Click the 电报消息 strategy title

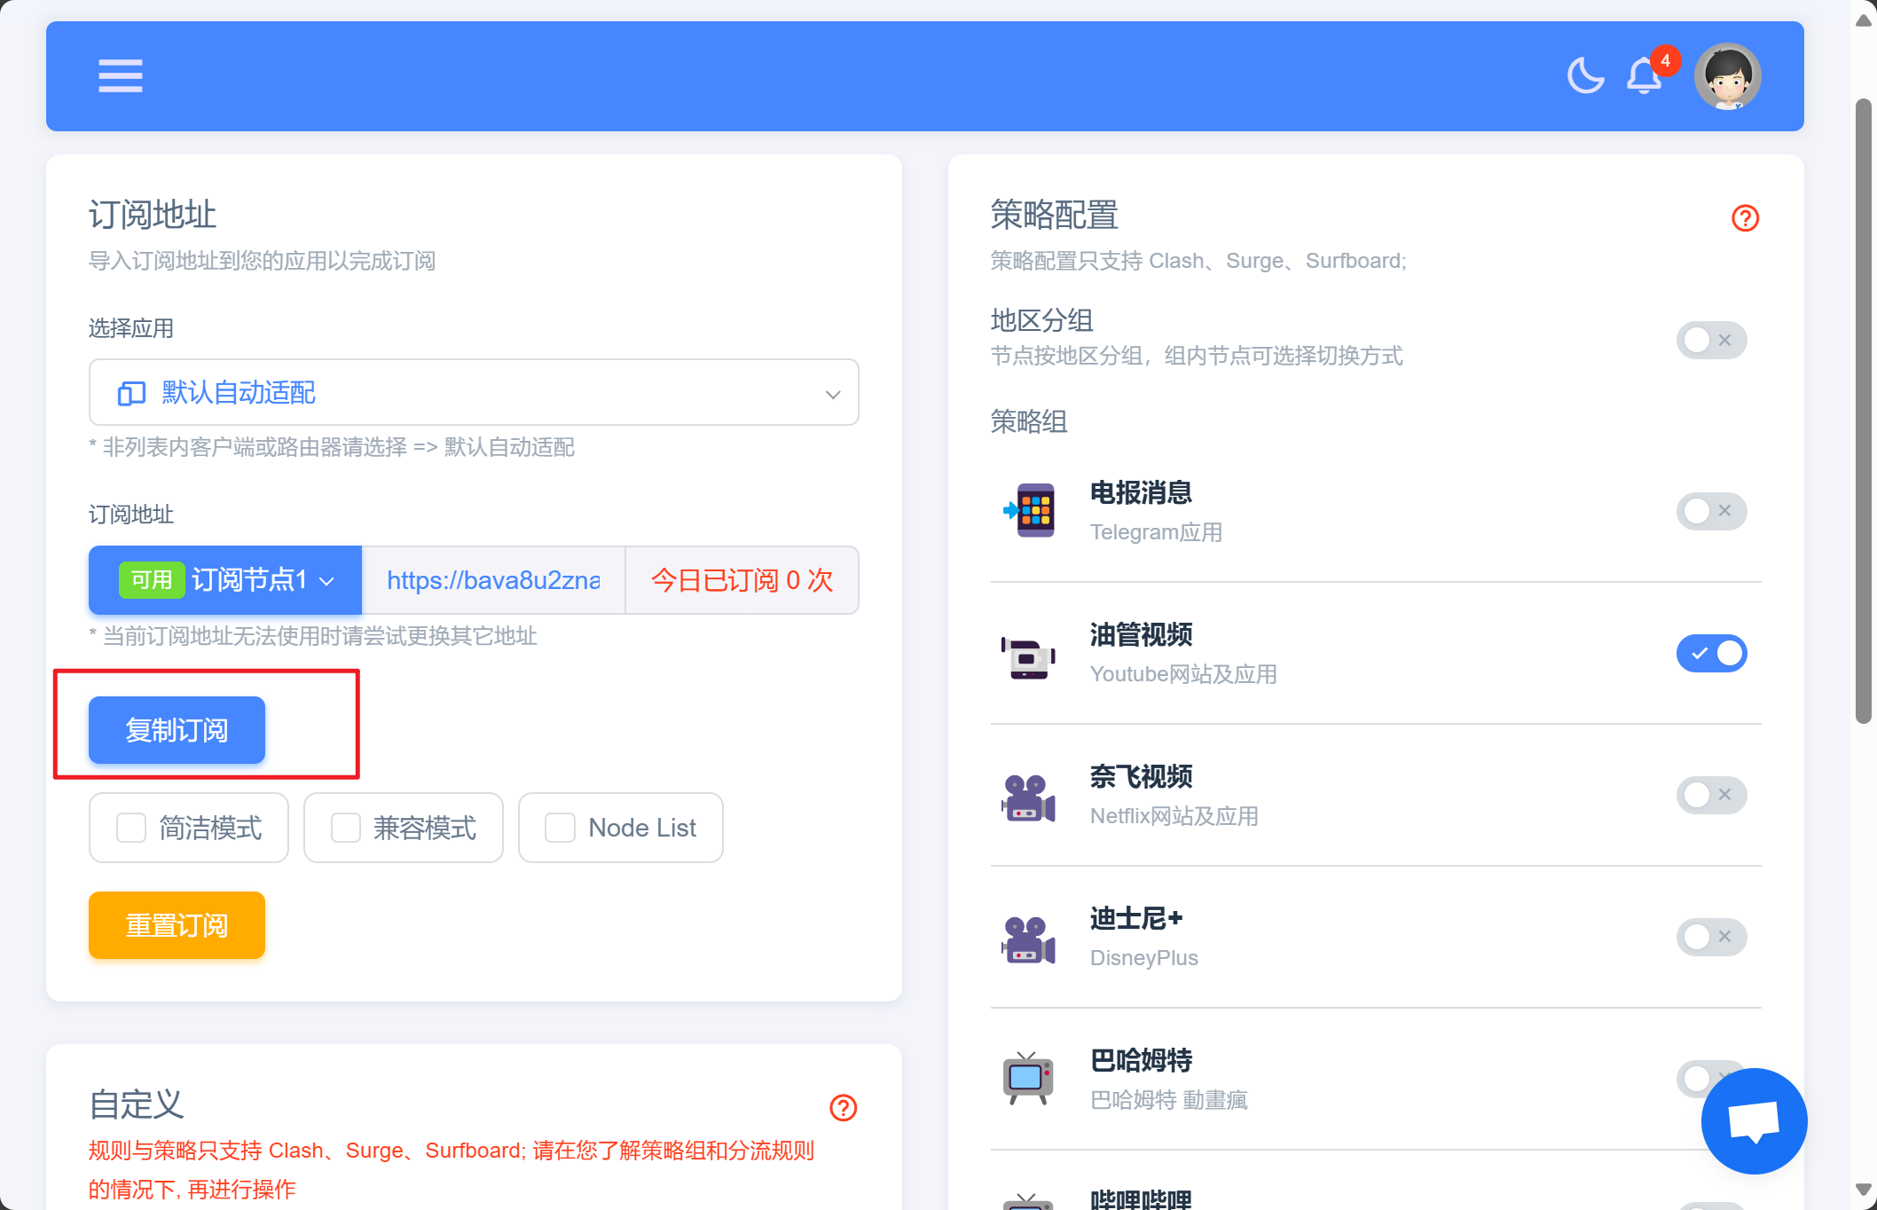click(x=1141, y=492)
